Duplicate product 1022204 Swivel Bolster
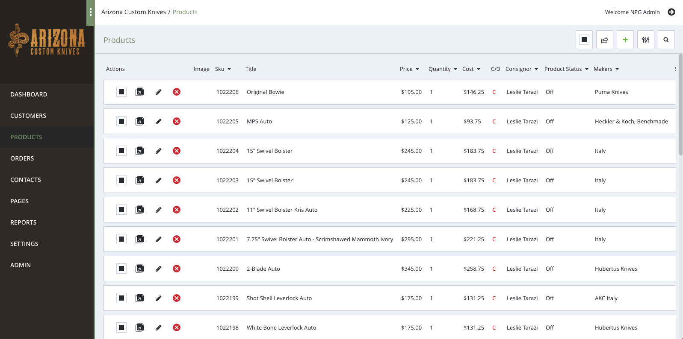 [x=140, y=151]
